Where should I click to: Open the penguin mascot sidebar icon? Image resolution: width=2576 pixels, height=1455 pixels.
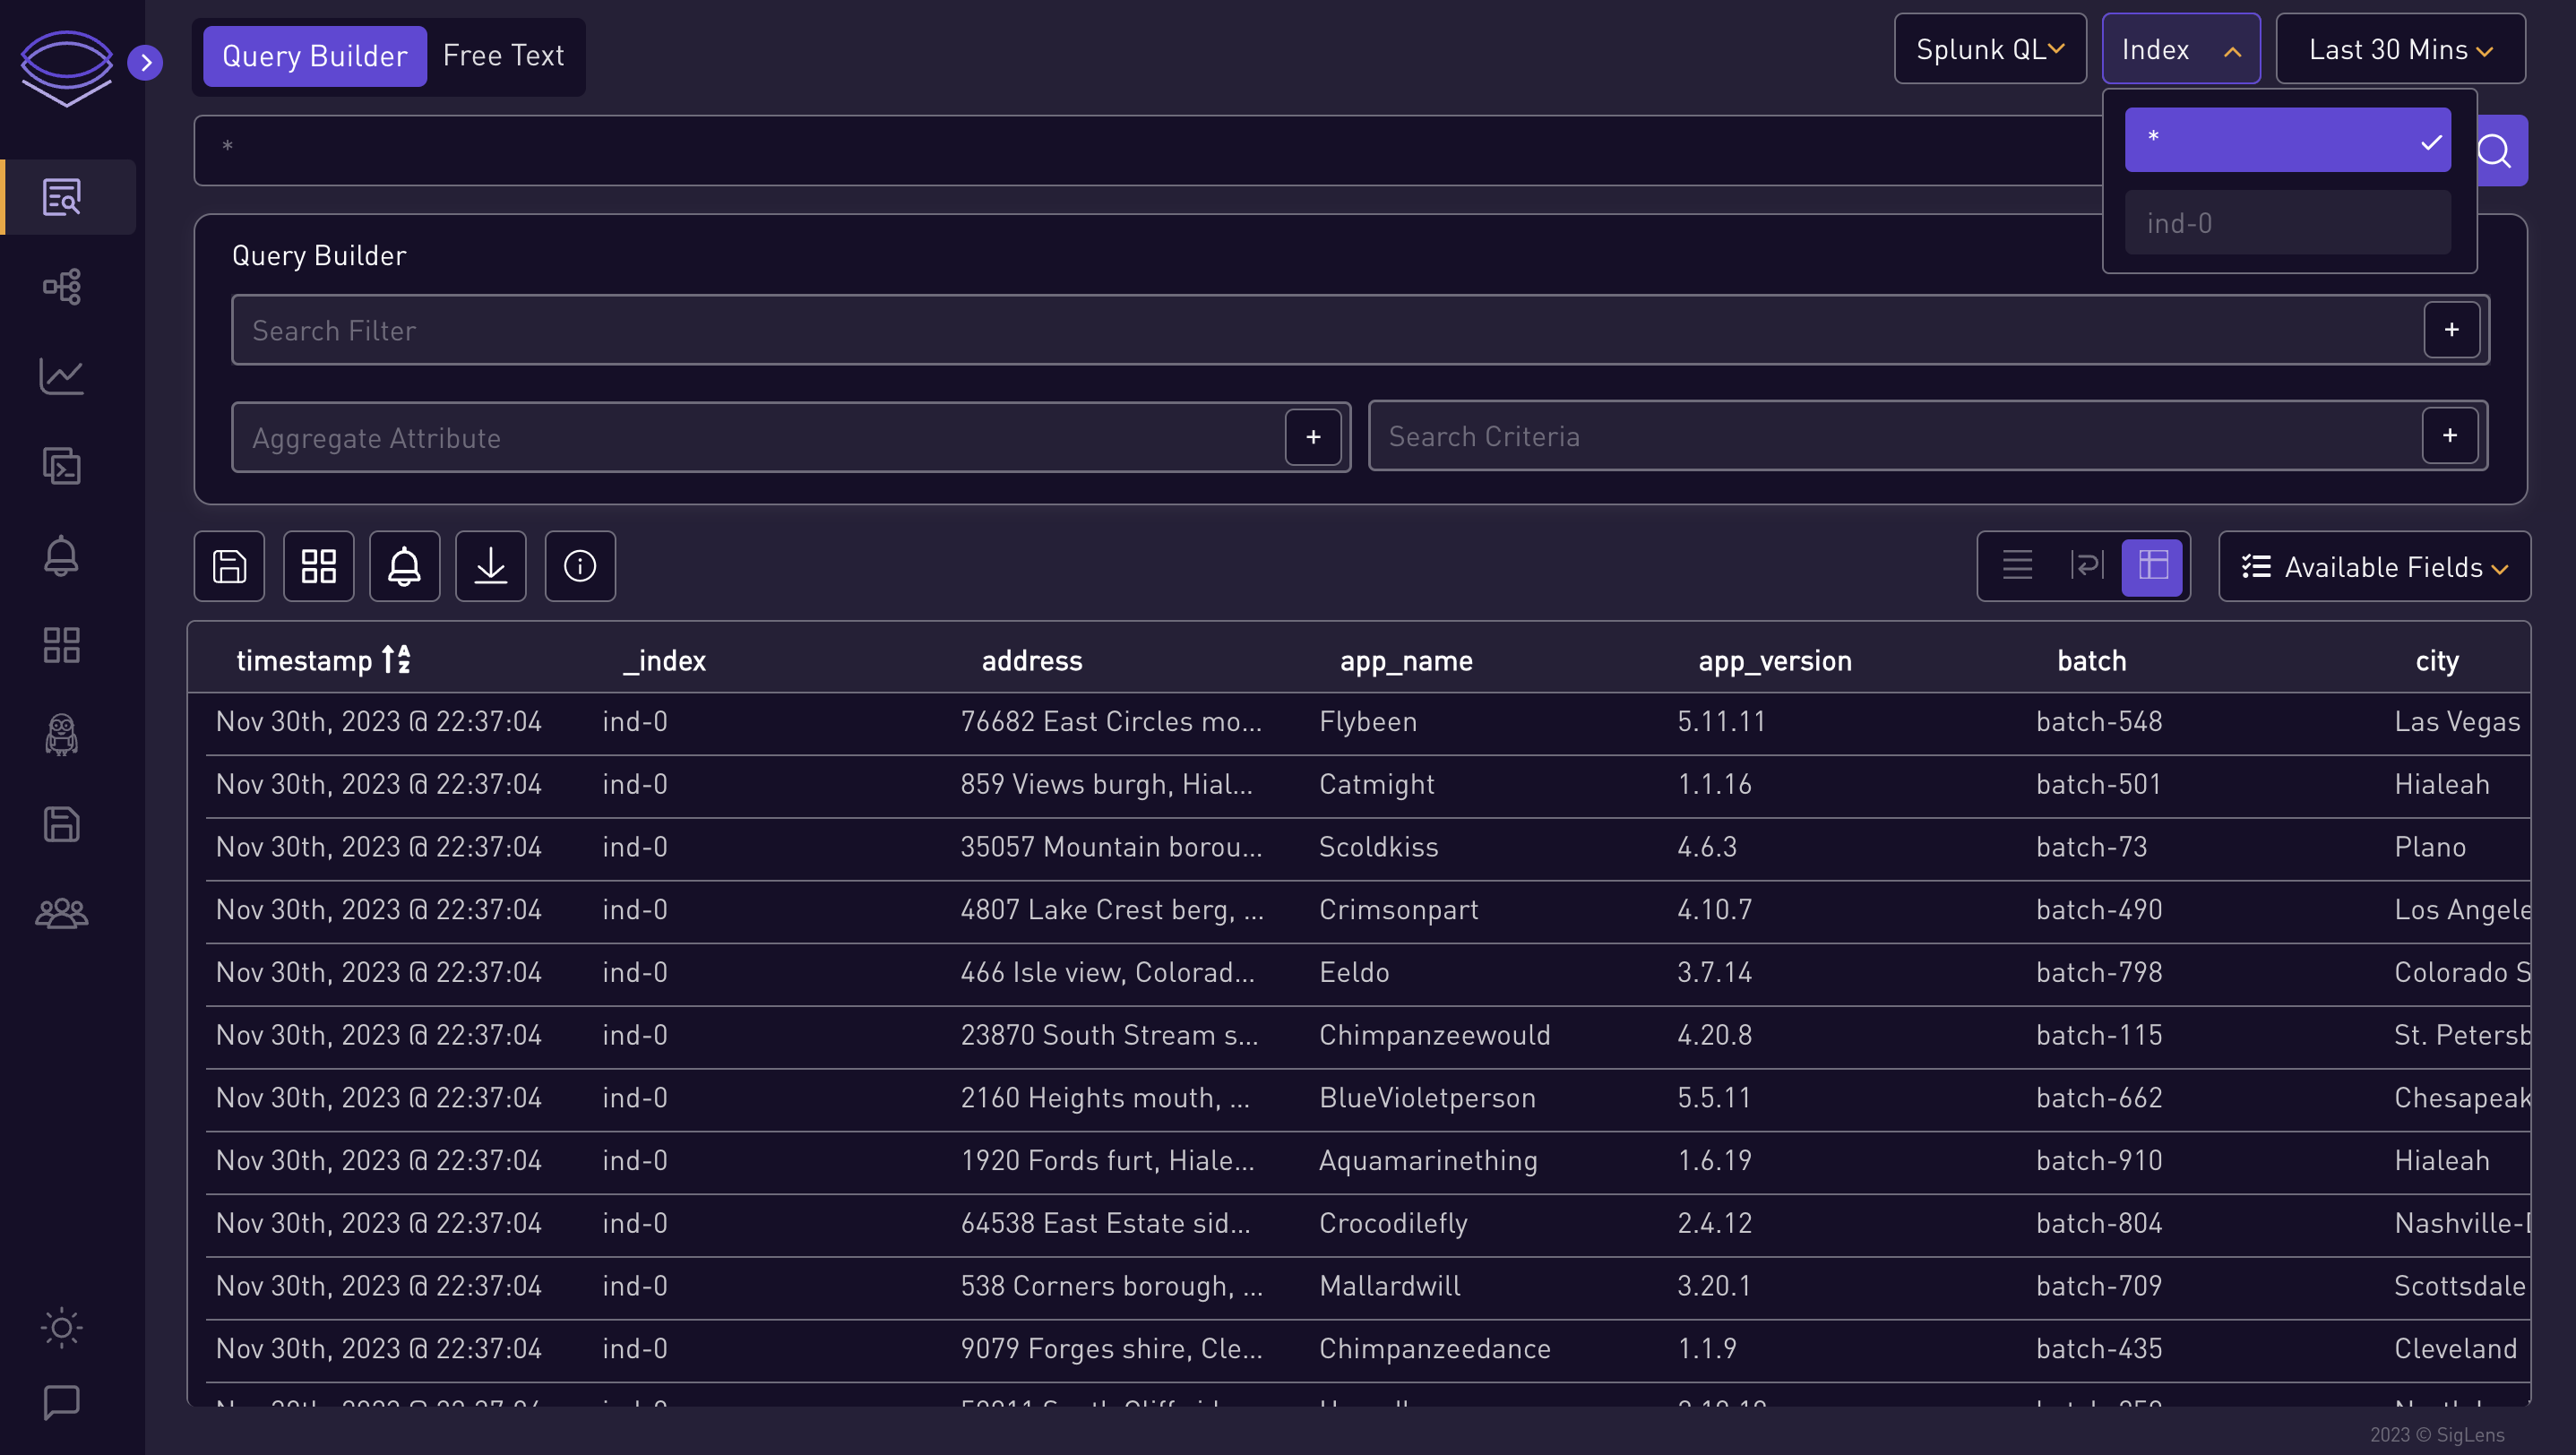(x=62, y=735)
